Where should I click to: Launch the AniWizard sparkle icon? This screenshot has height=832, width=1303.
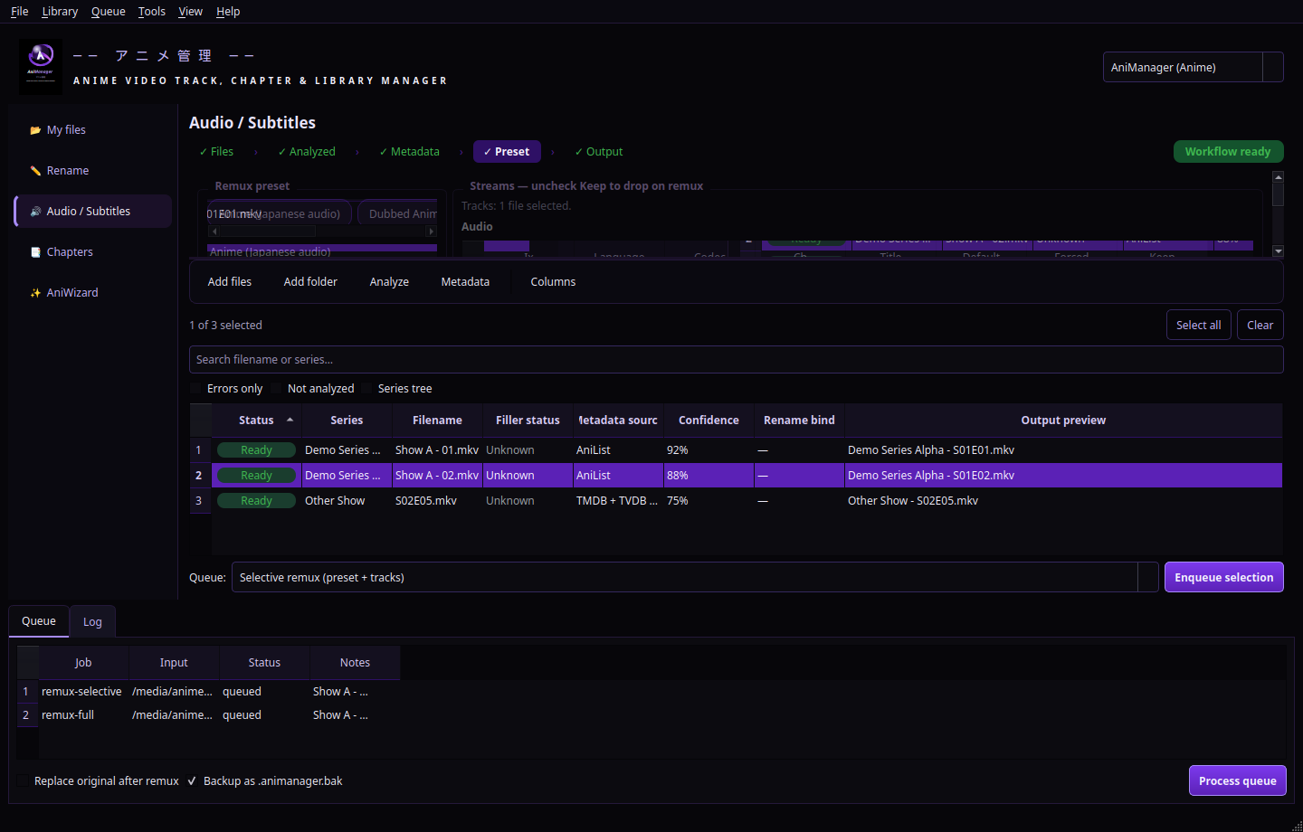tap(35, 293)
